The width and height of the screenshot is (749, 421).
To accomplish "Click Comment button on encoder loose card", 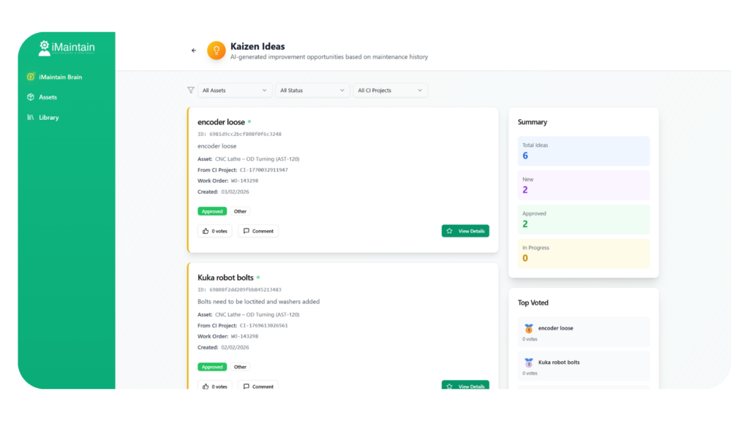I will [x=258, y=231].
